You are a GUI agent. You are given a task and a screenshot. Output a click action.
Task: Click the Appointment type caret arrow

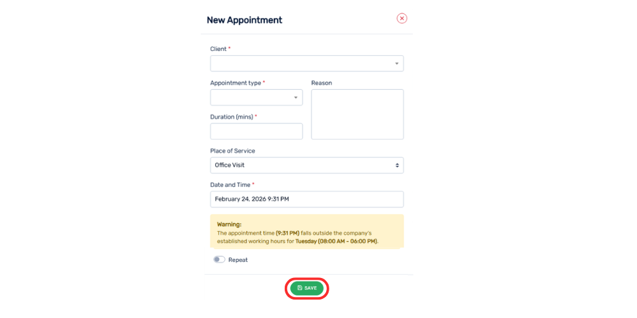point(296,97)
